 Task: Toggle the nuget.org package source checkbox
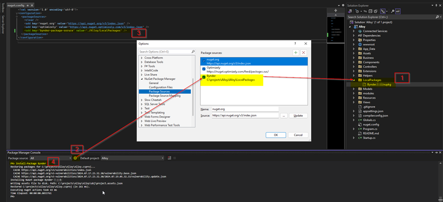point(204,60)
